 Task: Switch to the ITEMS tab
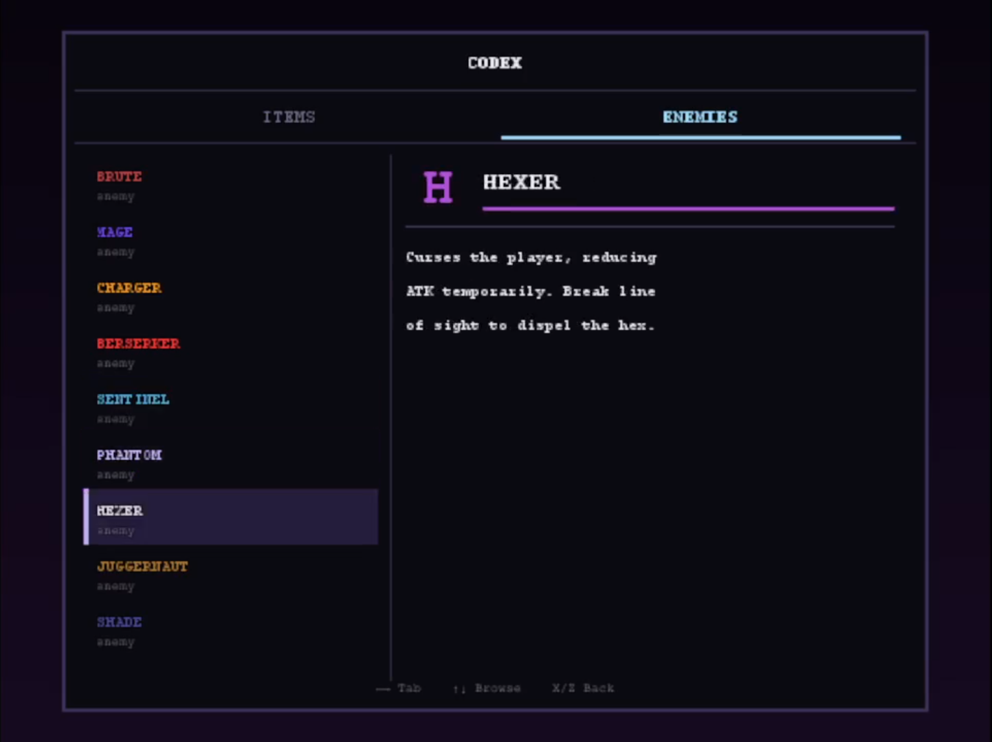coord(289,117)
